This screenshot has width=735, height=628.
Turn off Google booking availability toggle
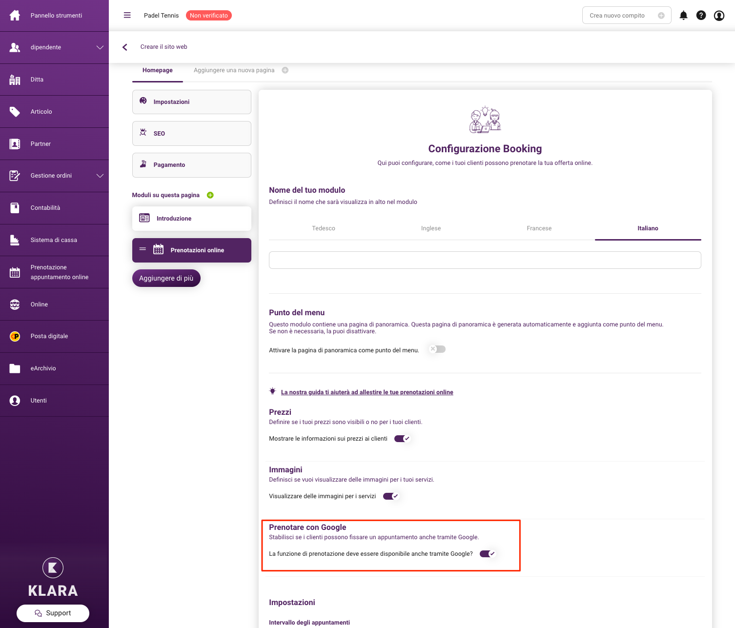coord(488,554)
